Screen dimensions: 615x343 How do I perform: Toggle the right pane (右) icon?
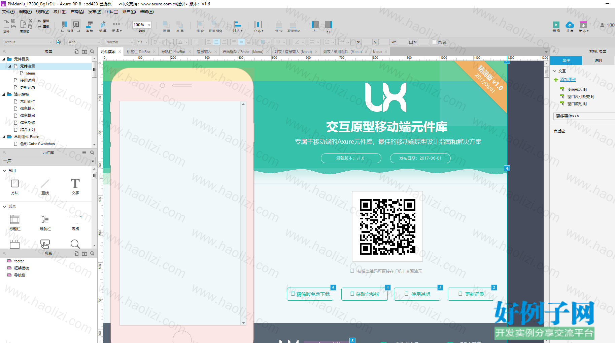click(329, 24)
